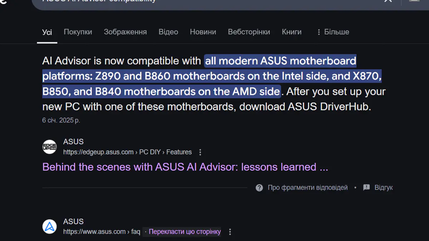429x241 pixels.
Task: Click the feedback flag icon beside Відгук
Action: tap(366, 187)
